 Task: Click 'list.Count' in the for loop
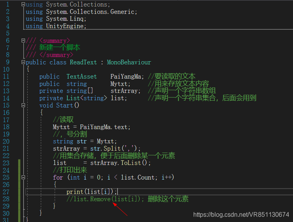tap(138, 177)
